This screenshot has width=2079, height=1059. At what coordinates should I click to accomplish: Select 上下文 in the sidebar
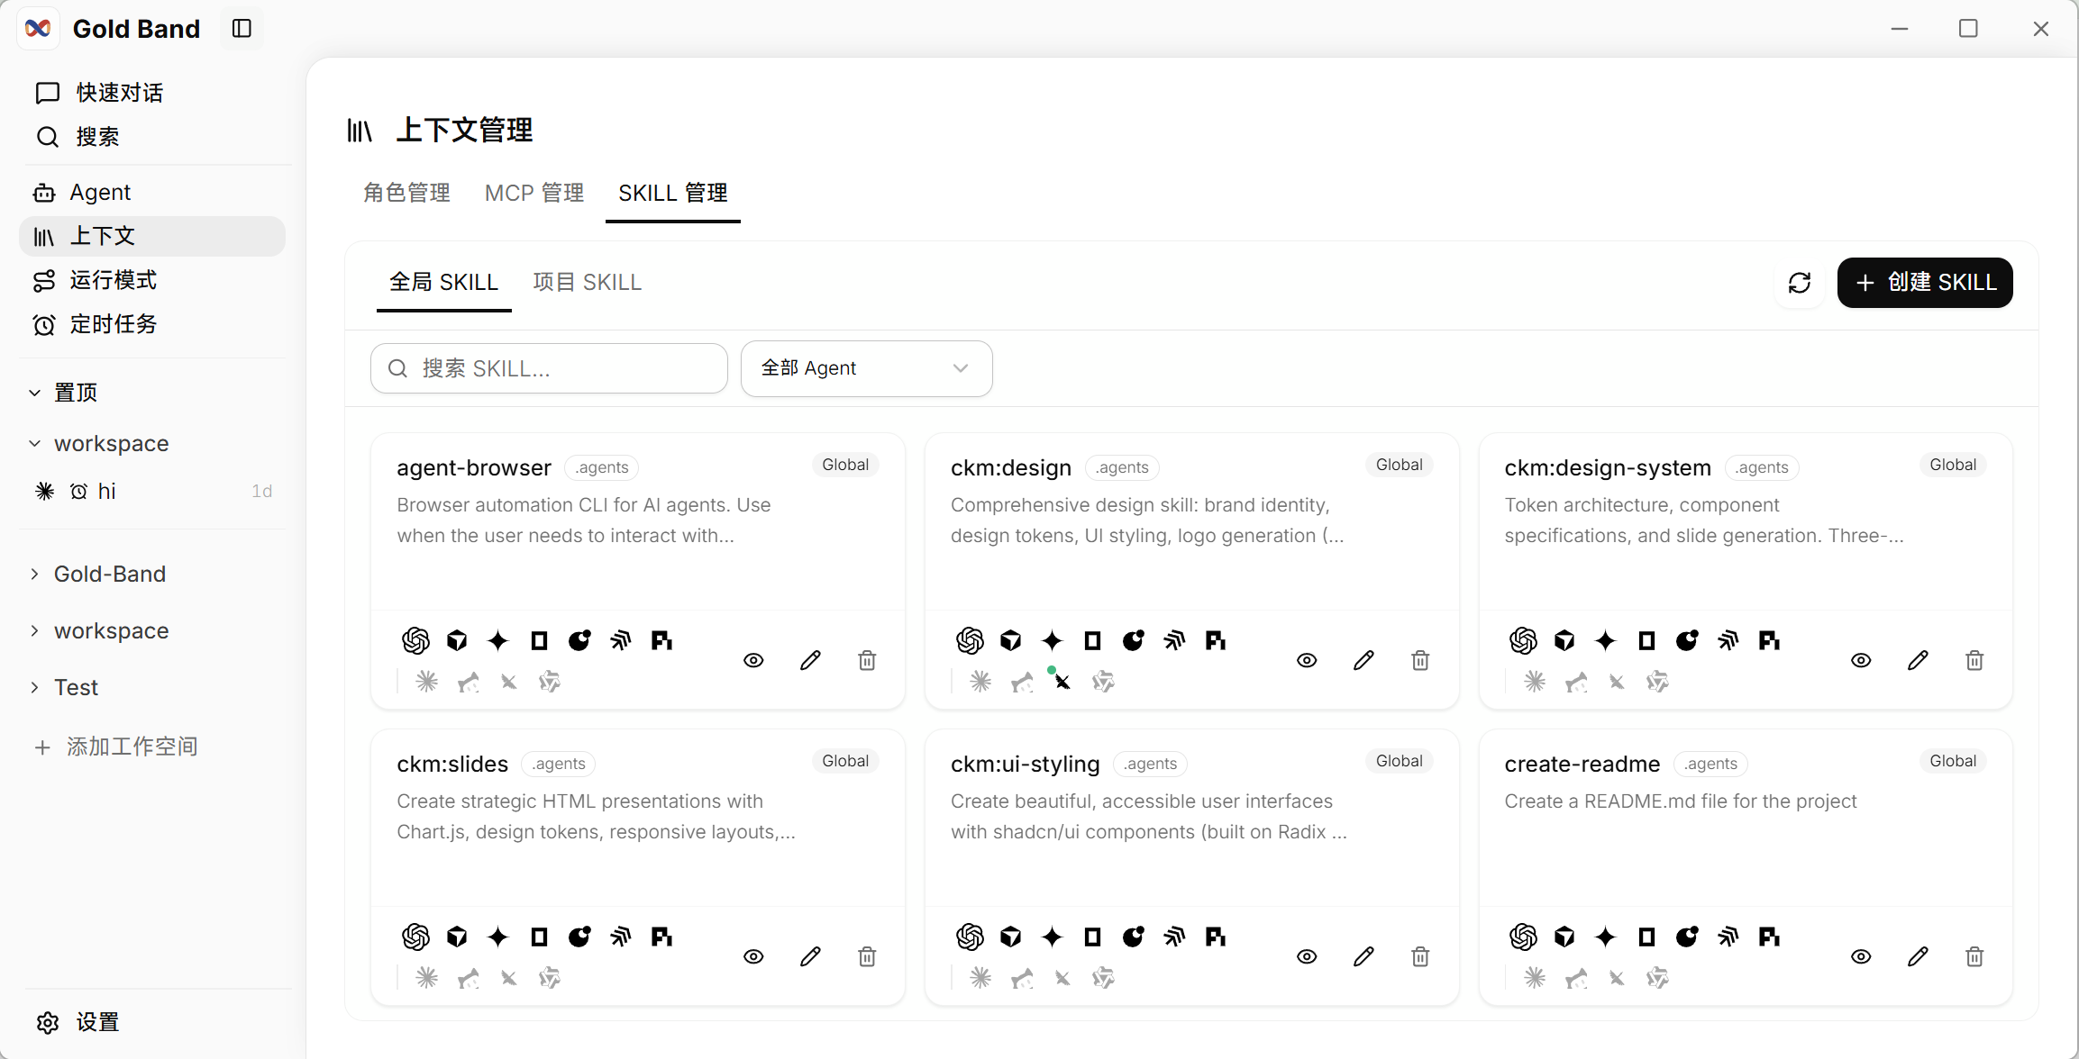pos(152,236)
